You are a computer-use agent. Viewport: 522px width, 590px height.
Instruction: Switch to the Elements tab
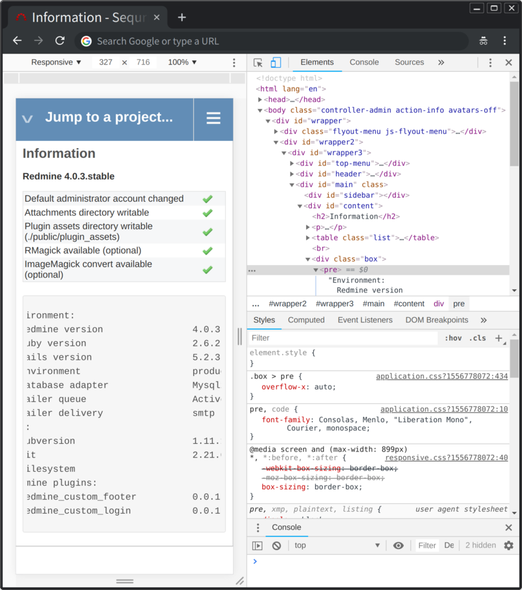317,63
